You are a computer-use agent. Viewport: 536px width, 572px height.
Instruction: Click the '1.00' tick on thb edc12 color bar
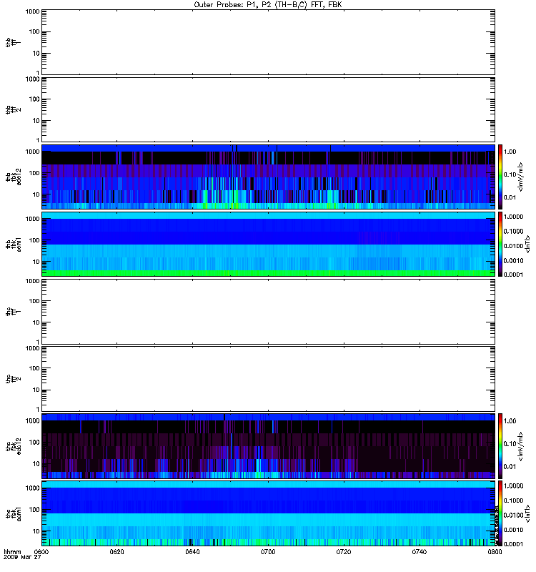510,152
